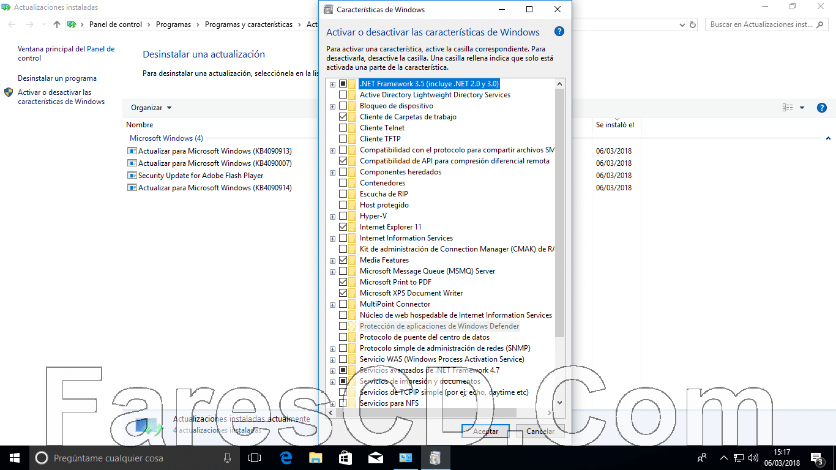Open Ventana principal del Panel de control link

click(66, 53)
